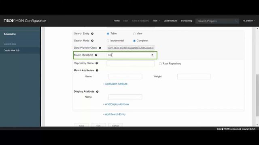Click the Match Threshold input field
Screen dimensions: 259x145
[131, 55]
